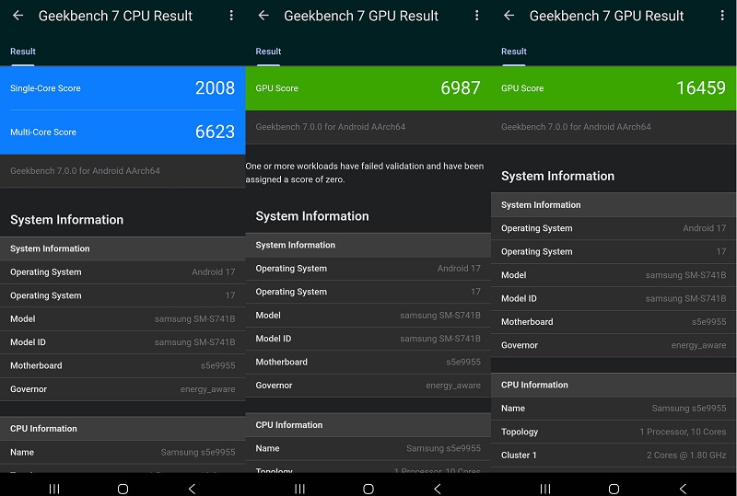This screenshot has height=496, width=737.
Task: Tap Motherboard row in 16459 GPU screen
Action: 614,322
